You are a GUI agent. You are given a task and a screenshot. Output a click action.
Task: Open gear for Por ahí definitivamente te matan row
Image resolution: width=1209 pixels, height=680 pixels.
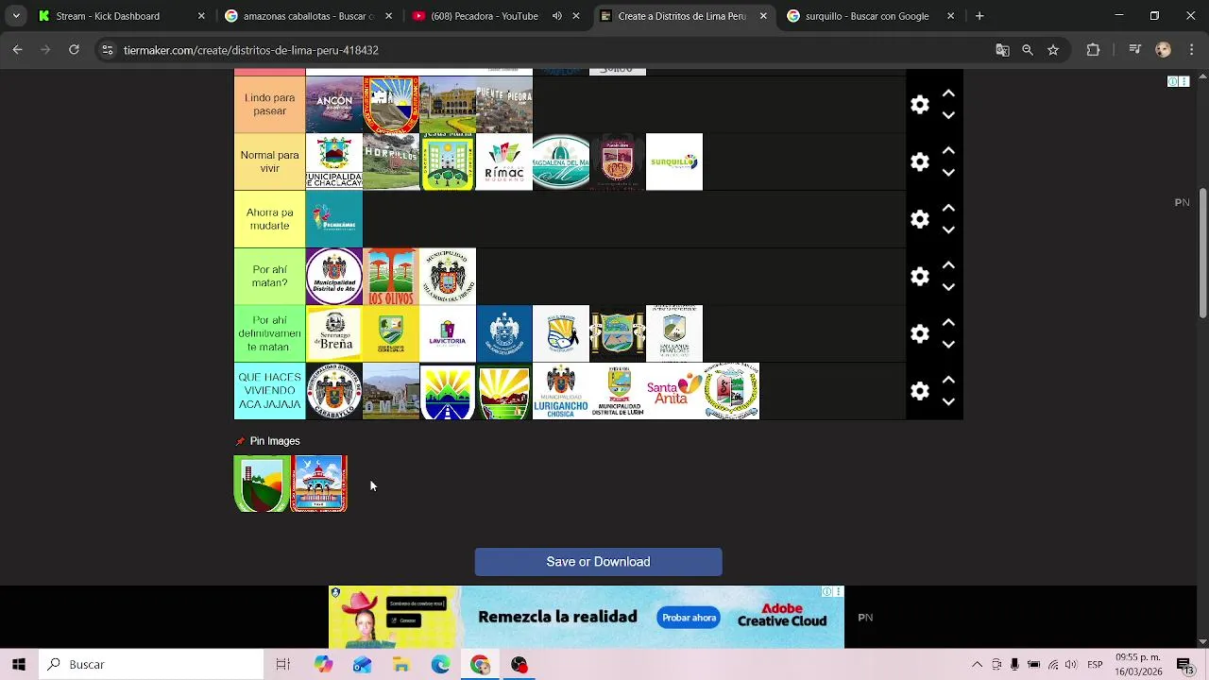(920, 333)
